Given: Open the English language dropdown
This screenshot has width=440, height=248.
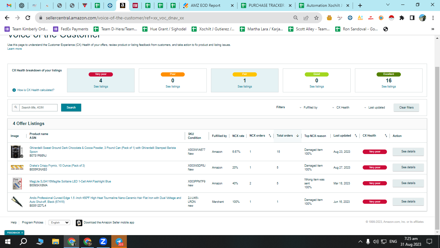Looking at the screenshot, I should pos(59,222).
